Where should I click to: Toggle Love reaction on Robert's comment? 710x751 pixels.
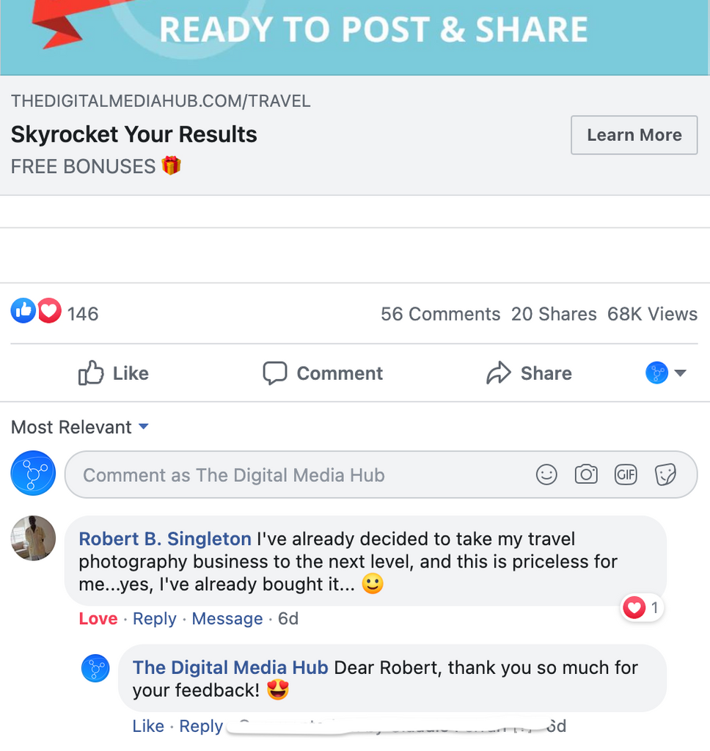[x=98, y=618]
